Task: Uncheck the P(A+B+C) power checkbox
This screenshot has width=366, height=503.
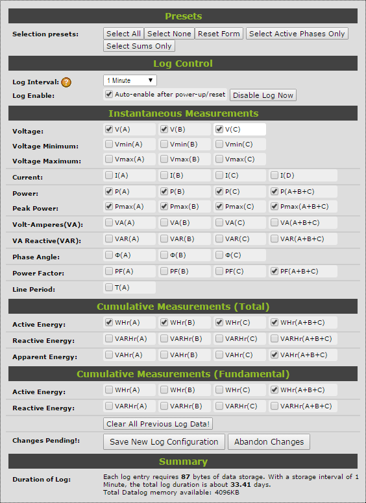Action: 274,191
